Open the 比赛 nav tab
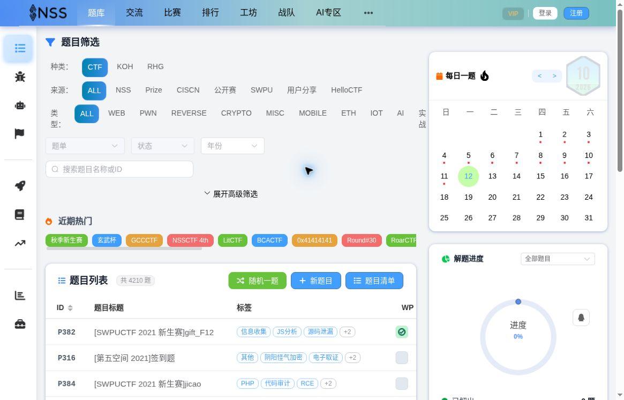This screenshot has height=400, width=624. (172, 13)
